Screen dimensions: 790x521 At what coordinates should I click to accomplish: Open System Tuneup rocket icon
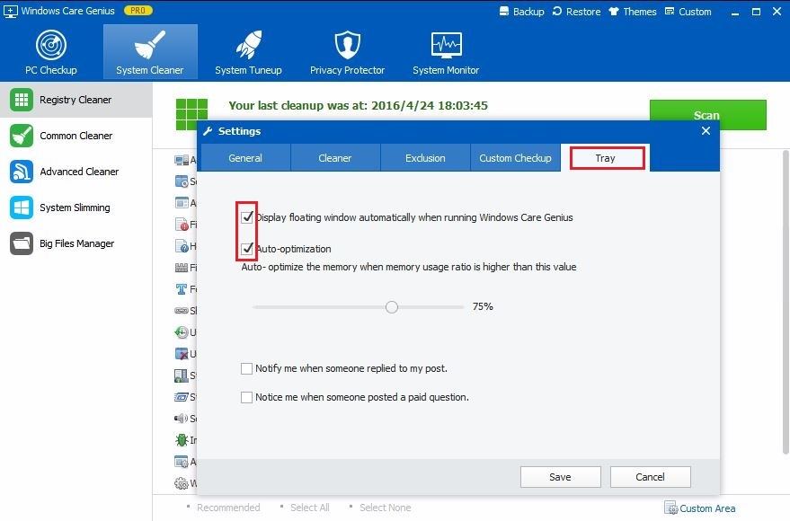point(248,44)
